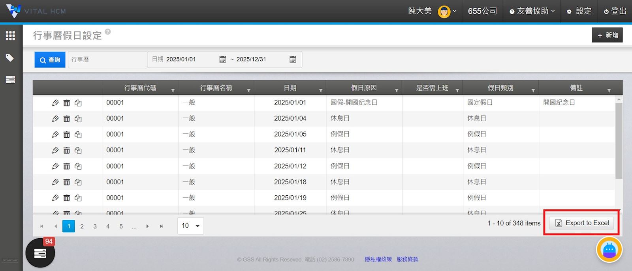Edit the 2025/01/01 holiday row

pyautogui.click(x=55, y=103)
